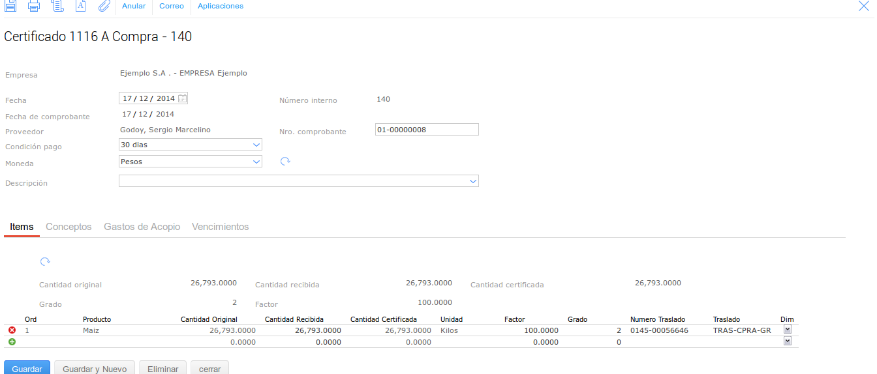
Task: Open the Fecha calendar picker icon
Action: coord(183,98)
